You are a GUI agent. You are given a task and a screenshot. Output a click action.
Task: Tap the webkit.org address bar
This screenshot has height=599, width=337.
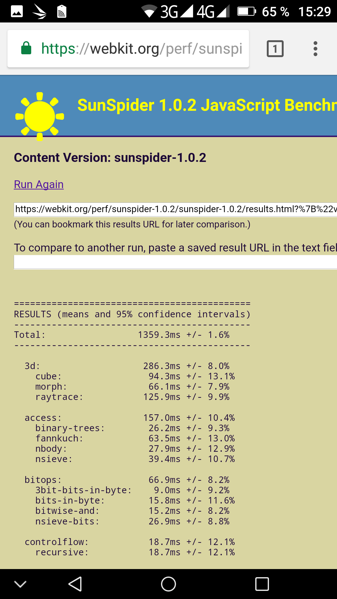141,49
